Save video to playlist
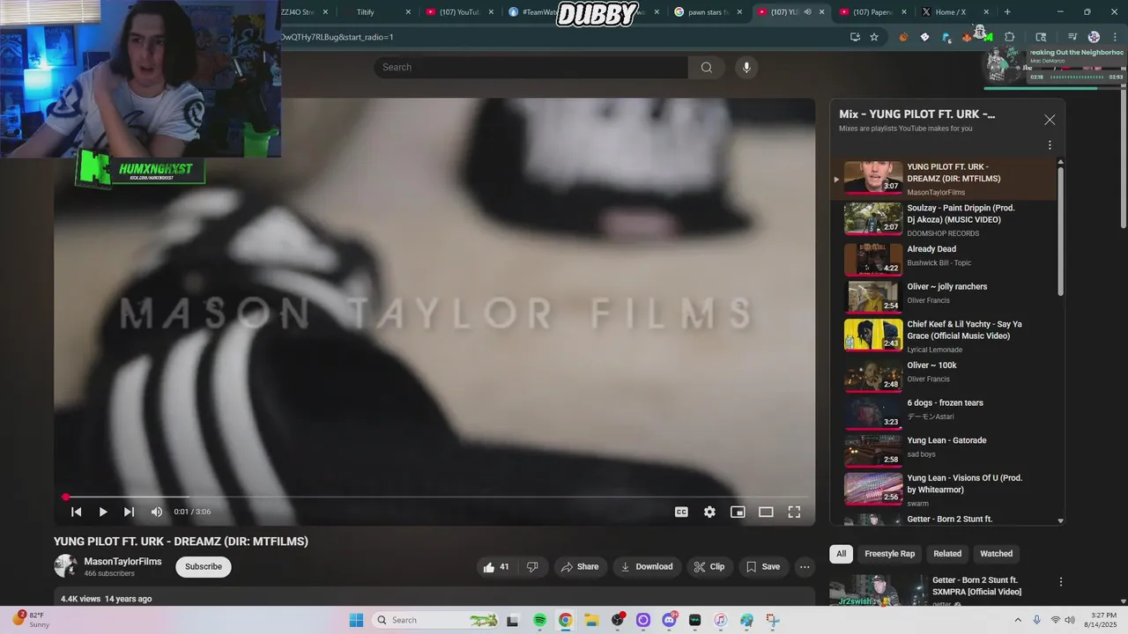The width and height of the screenshot is (1128, 634). [x=763, y=567]
